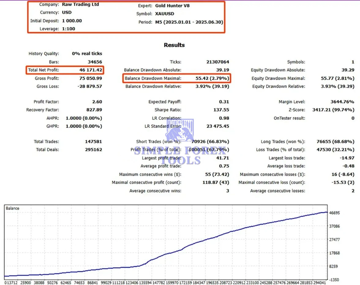Click the Gross Loss value -28 879.57

[x=90, y=86]
